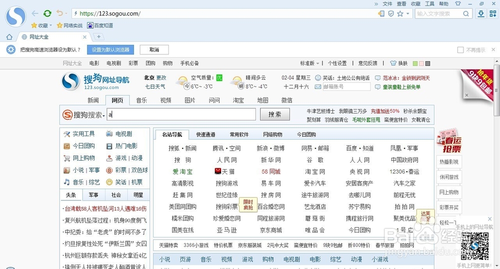Open the 12306·春运 link
This screenshot has width=500, height=269.
pyautogui.click(x=404, y=172)
